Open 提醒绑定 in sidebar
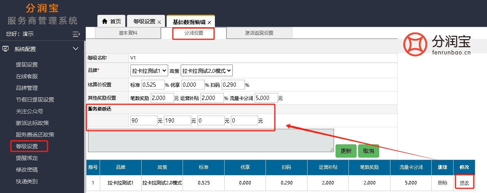This screenshot has width=487, height=193. pos(27,158)
